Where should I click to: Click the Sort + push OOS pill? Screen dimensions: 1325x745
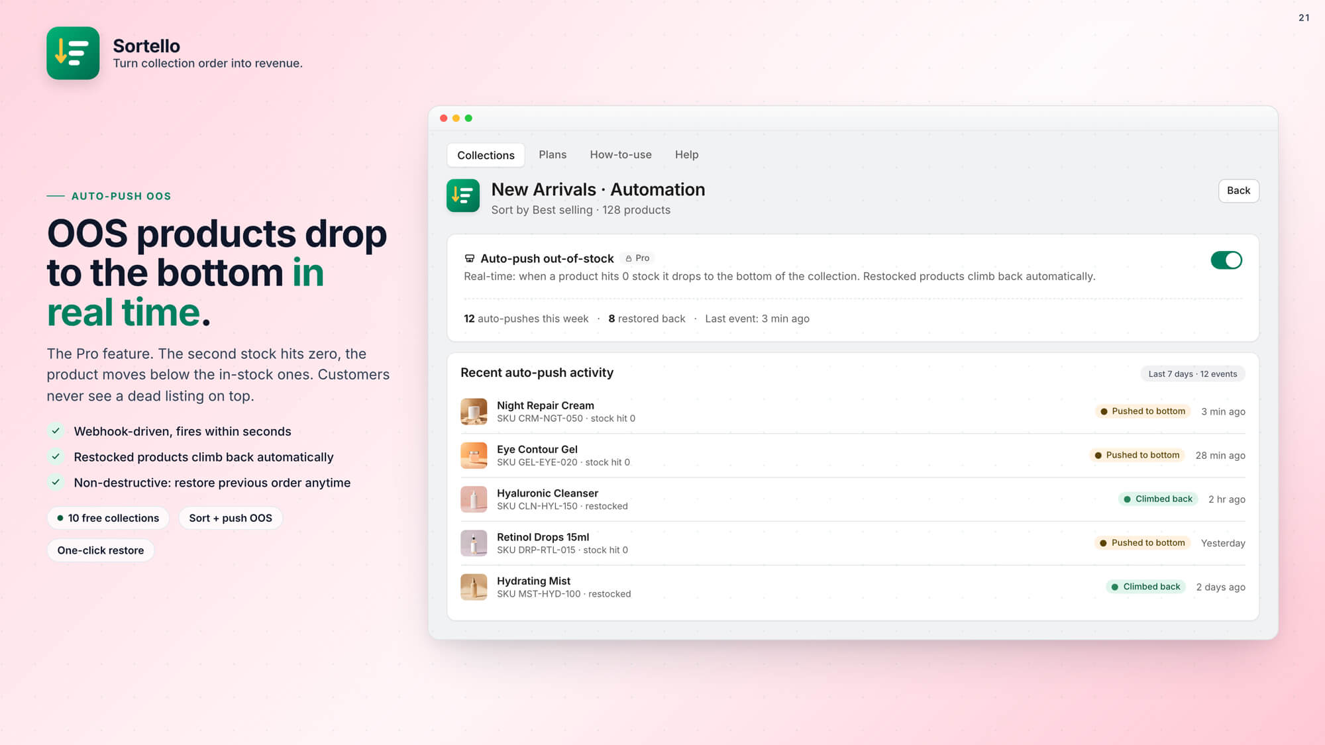pos(231,518)
